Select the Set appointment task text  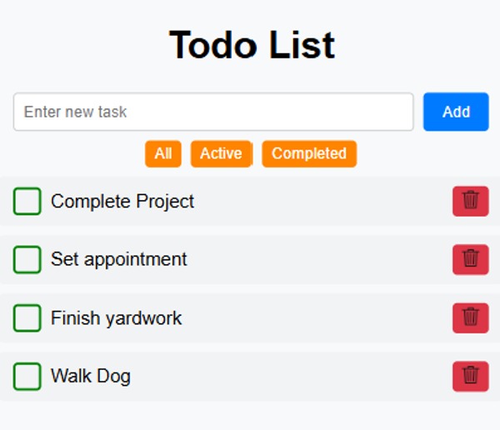119,259
